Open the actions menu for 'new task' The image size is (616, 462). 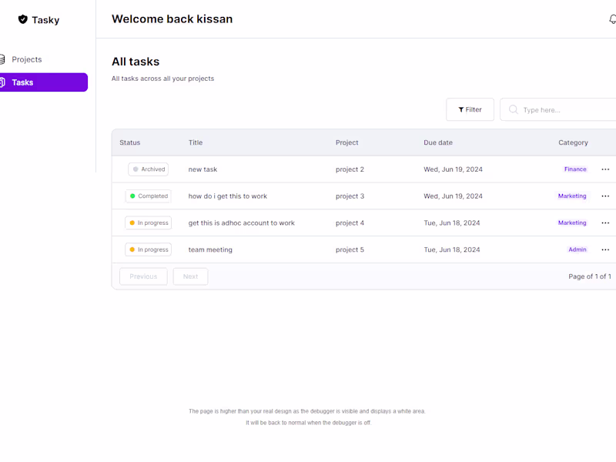click(605, 169)
